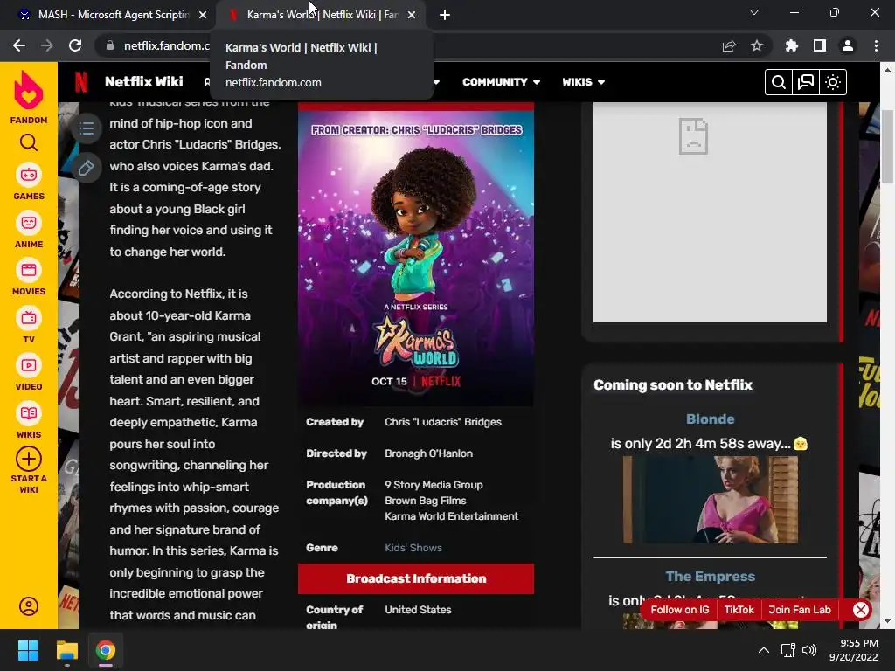The width and height of the screenshot is (895, 671).
Task: Open the Anime section in sidebar
Action: coord(29,231)
